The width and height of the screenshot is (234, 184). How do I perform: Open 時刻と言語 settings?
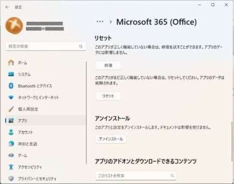(46, 144)
